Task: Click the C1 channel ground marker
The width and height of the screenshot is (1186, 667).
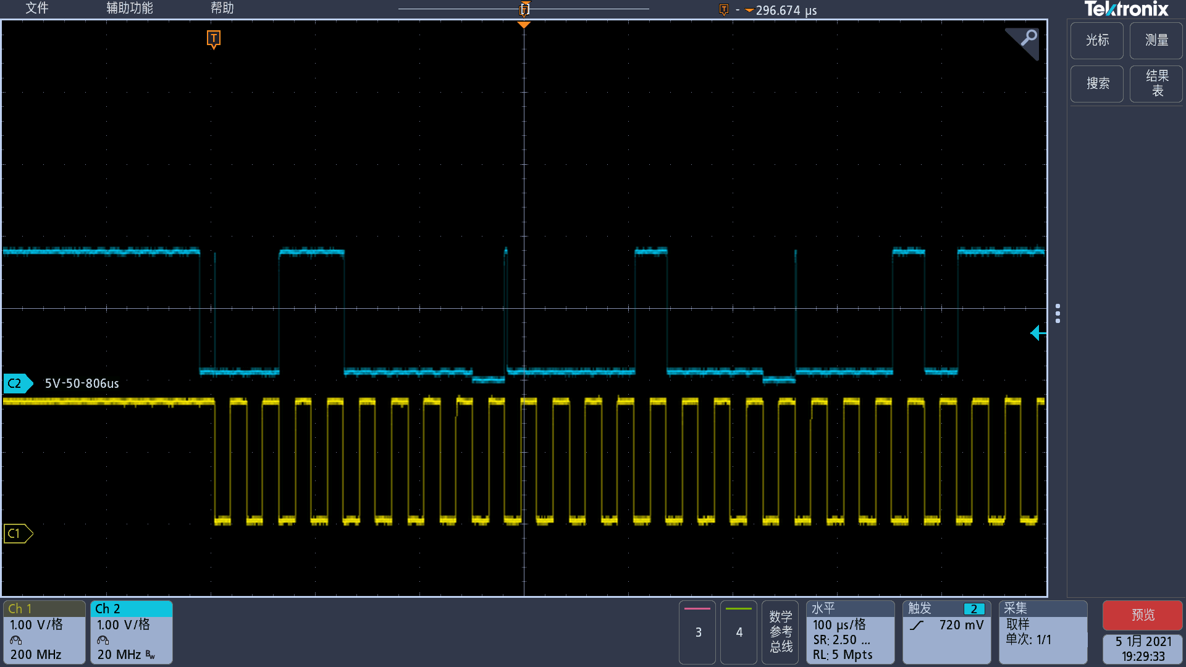Action: coord(17,534)
